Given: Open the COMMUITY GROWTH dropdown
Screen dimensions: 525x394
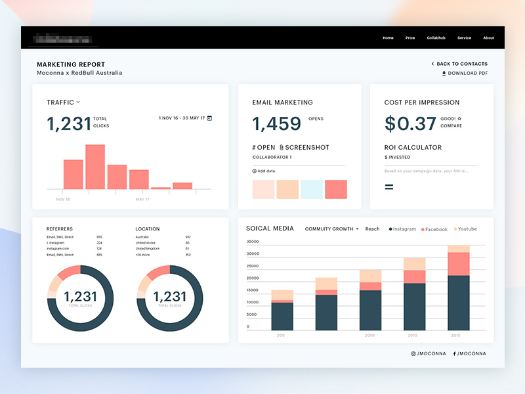Looking at the screenshot, I should [331, 229].
